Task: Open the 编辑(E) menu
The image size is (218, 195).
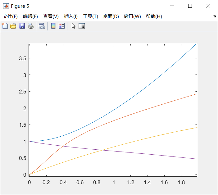Action: (x=30, y=16)
